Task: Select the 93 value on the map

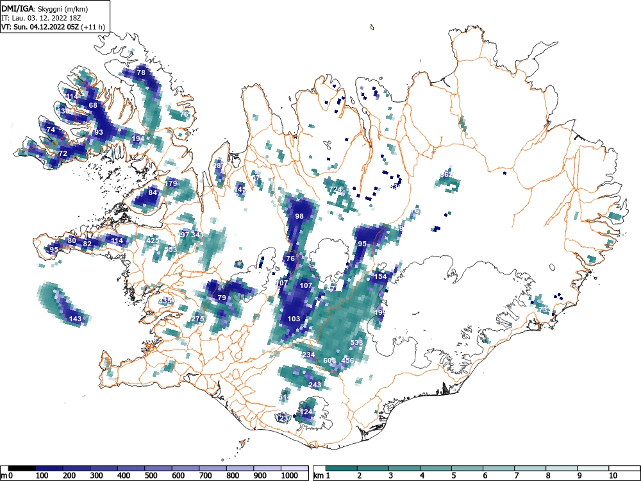Action: (x=99, y=132)
